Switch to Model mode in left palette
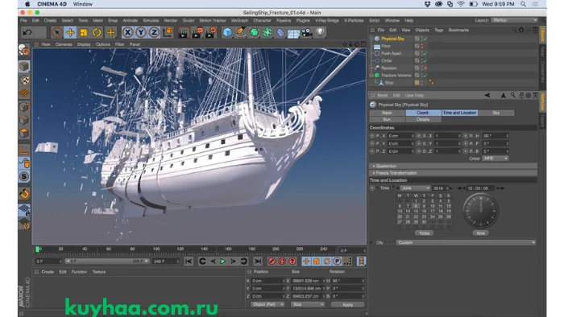Viewport: 564px width, 317px height. 24,67
